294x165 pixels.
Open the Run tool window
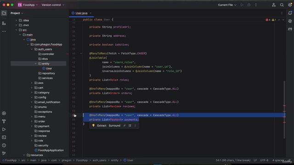point(4,129)
